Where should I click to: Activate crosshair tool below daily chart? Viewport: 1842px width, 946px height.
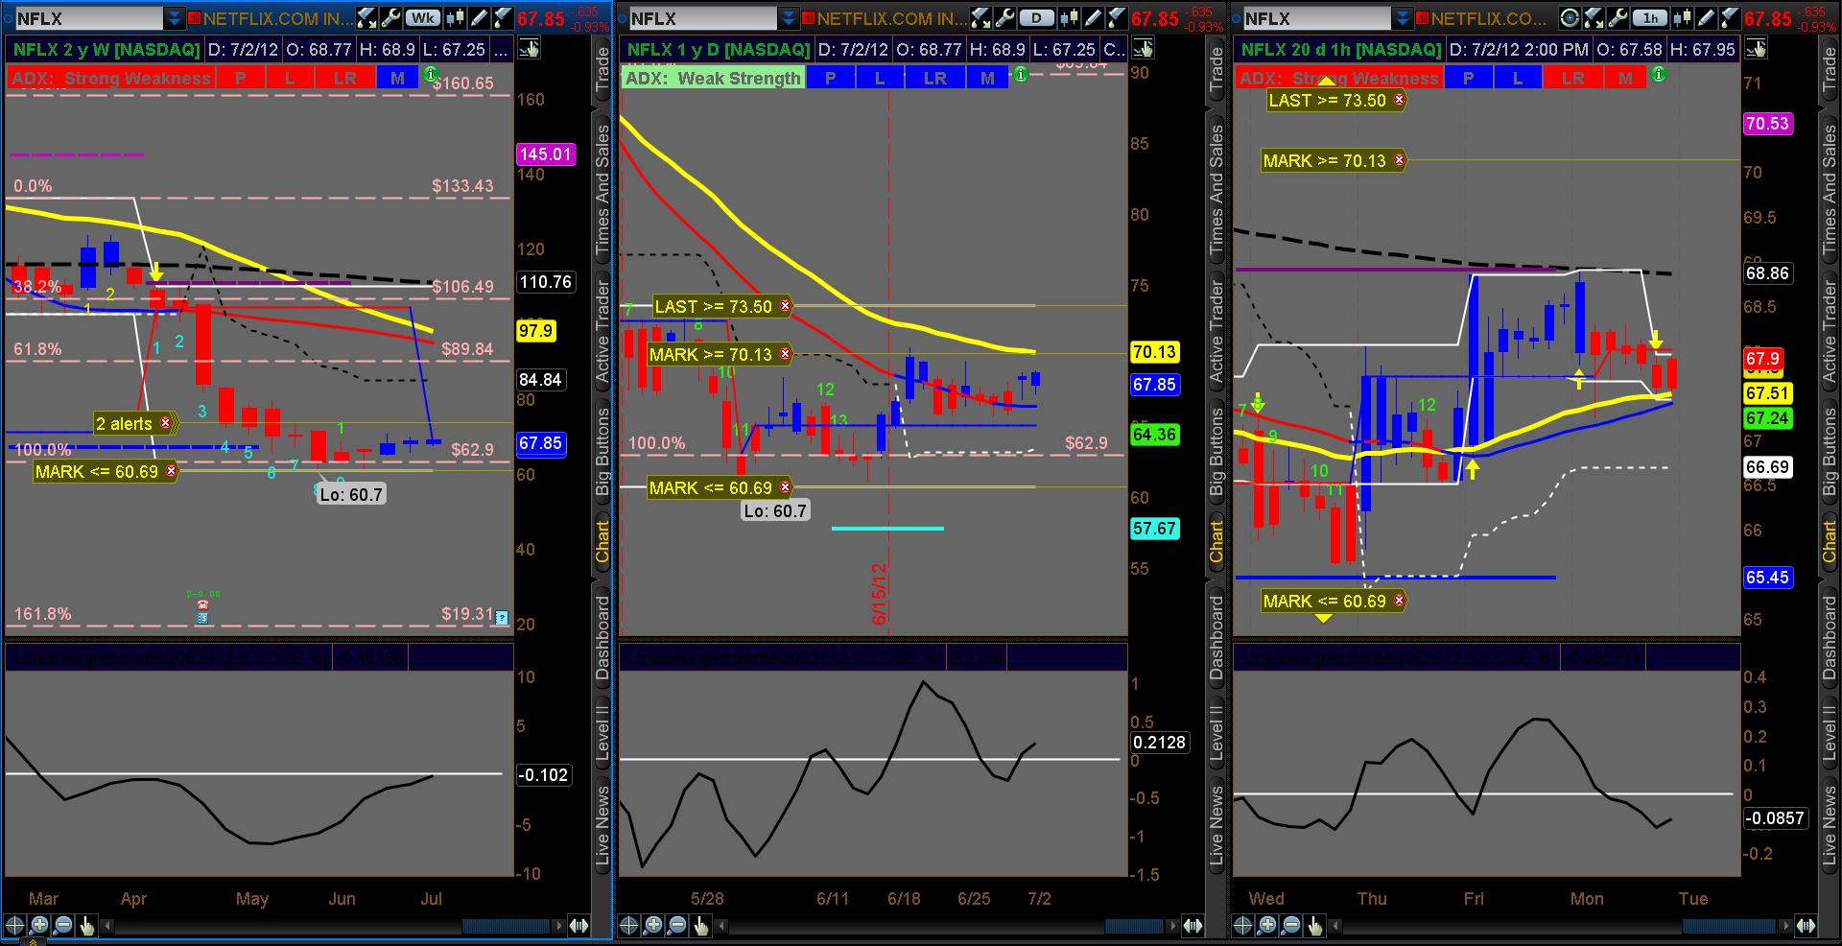pos(629,926)
